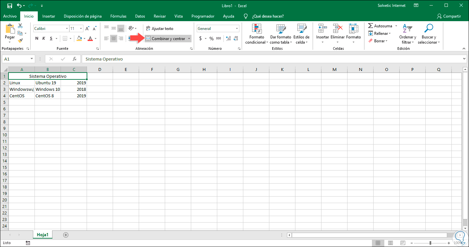Undo the last action
The image size is (469, 247).
click(19, 6)
